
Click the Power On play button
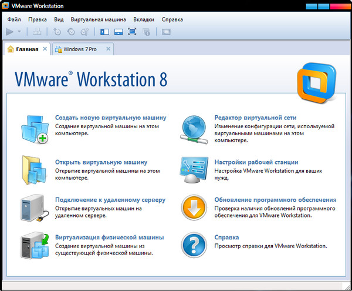9,32
